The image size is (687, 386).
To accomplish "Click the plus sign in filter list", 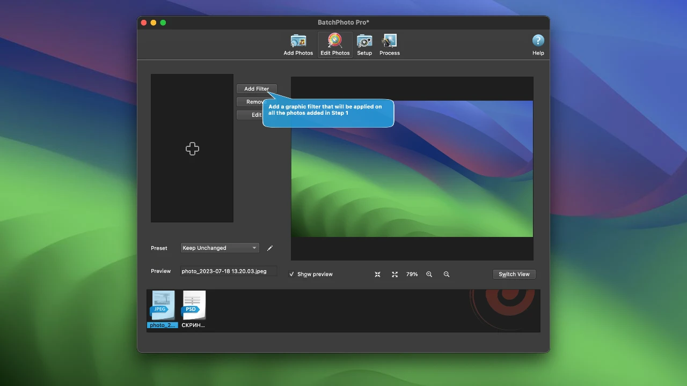I will tap(192, 149).
